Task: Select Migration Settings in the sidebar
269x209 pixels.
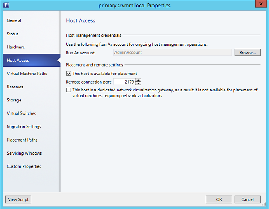Action: 24,127
